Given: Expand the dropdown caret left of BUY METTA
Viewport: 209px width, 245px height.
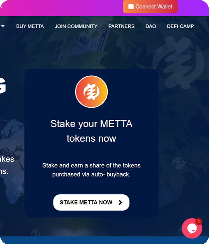Looking at the screenshot, I should click(x=3, y=26).
